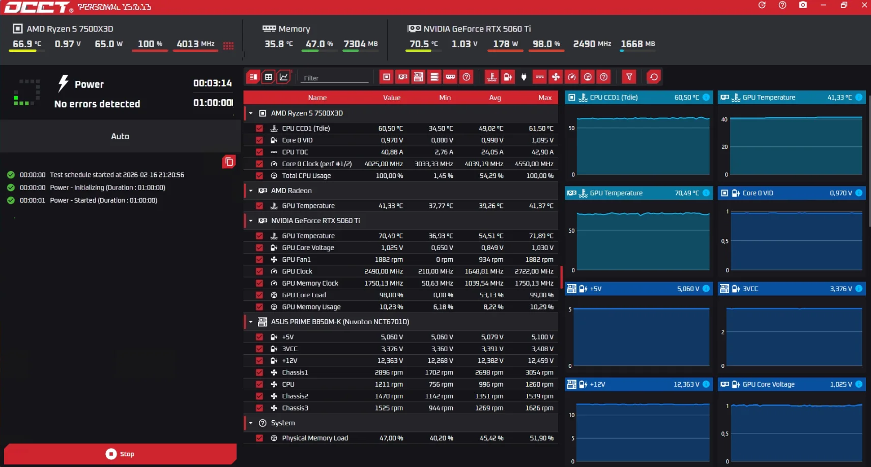Image resolution: width=871 pixels, height=467 pixels.
Task: Toggle the storage sensors filter icon
Action: pos(434,77)
